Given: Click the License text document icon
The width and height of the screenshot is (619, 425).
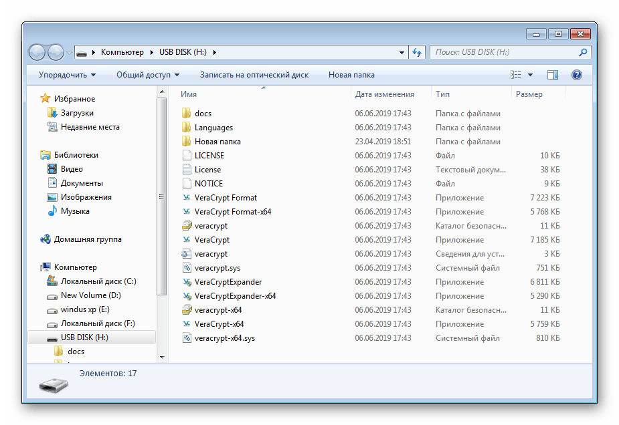Looking at the screenshot, I should [x=187, y=170].
